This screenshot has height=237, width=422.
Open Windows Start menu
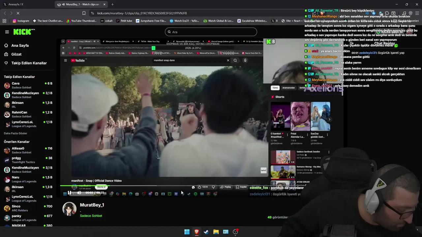pos(187,232)
